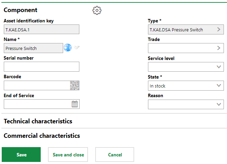
Task: Expand the Technical characteristics section
Action: click(x=38, y=121)
